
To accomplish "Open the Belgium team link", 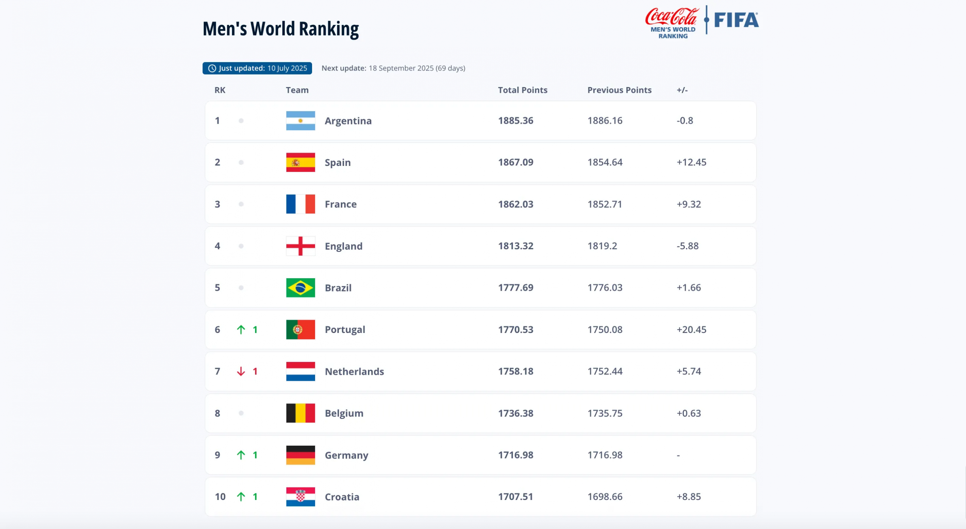I will coord(344,413).
